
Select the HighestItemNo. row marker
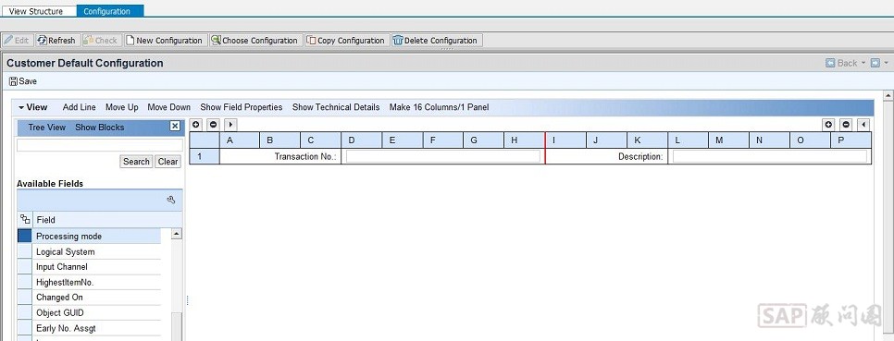[24, 283]
